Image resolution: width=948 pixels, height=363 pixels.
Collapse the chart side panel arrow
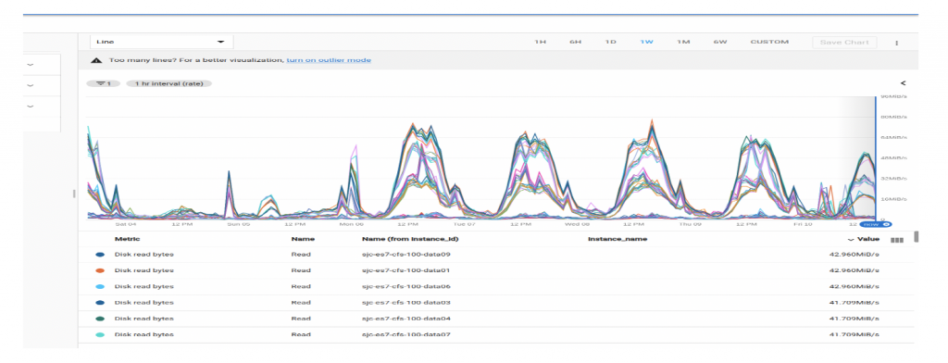pos(903,83)
